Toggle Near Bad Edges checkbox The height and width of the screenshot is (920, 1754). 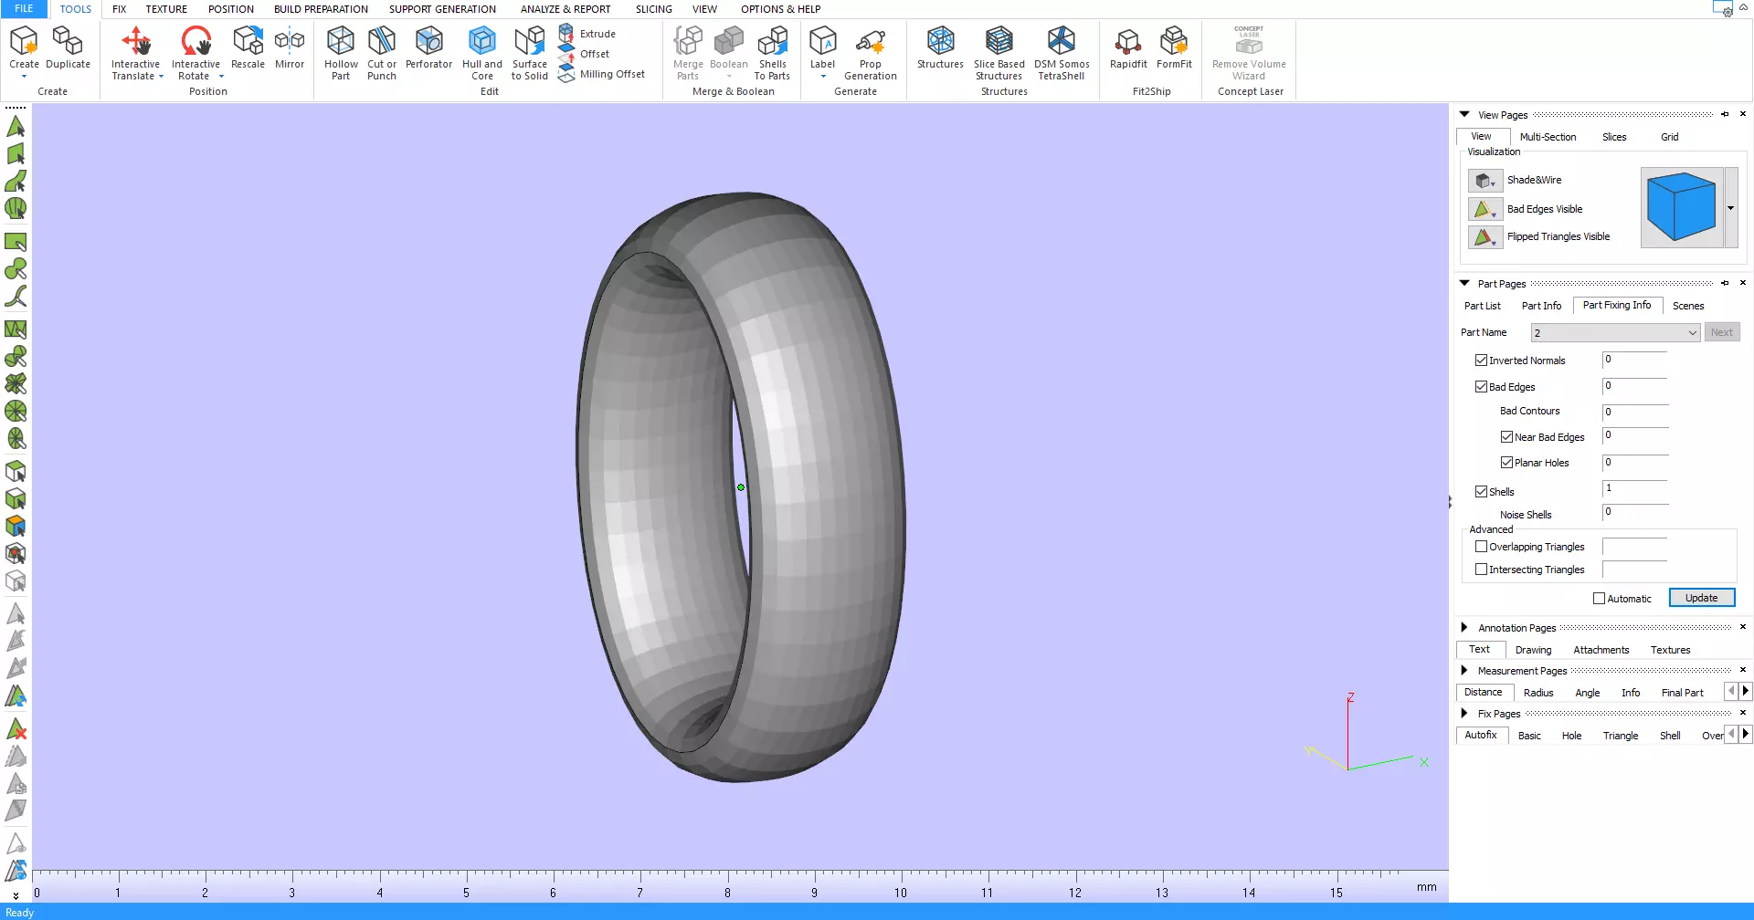(x=1506, y=437)
